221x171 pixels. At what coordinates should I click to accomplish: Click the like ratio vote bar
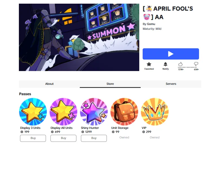pyautogui.click(x=188, y=67)
